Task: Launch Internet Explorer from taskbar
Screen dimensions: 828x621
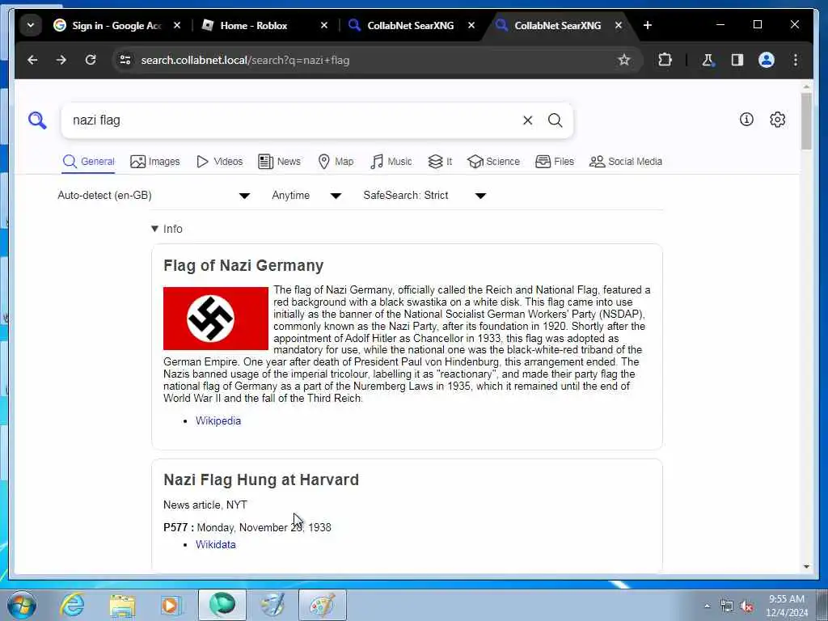Action: (72, 605)
